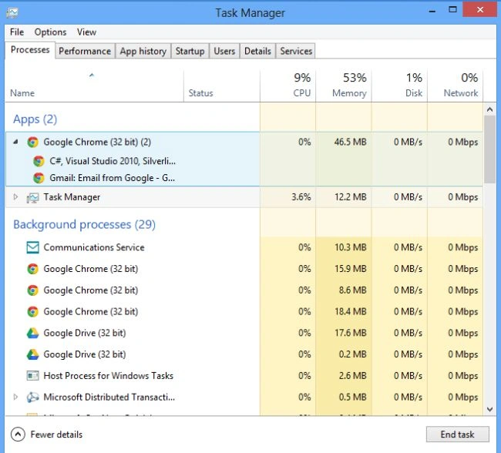Expand the Task Manager app entry
The image size is (501, 453).
[15, 197]
